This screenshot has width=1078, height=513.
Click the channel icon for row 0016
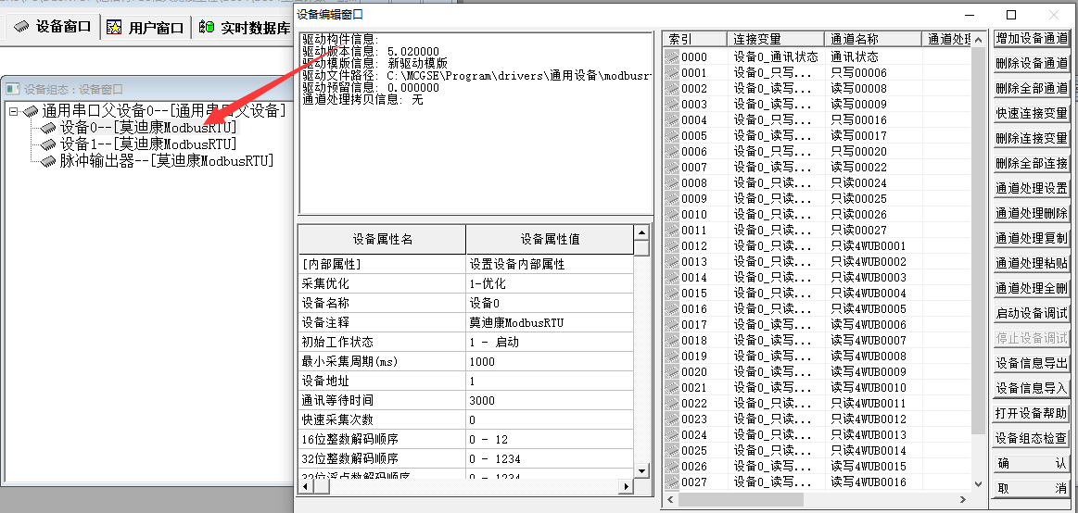pos(672,309)
